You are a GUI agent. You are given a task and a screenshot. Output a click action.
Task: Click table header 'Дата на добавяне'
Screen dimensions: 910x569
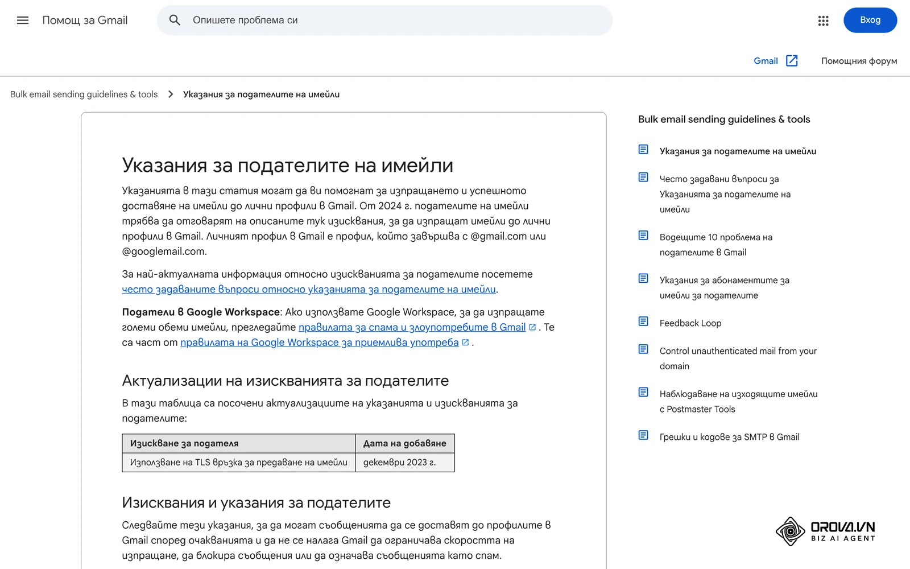[x=405, y=443]
